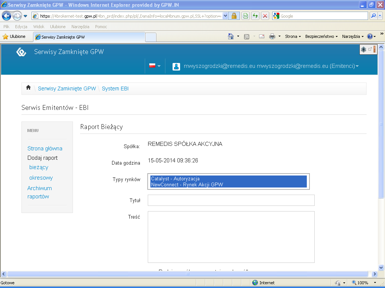Follow the Serwisy Zamknięte GPW breadcrumb link
The height and width of the screenshot is (288, 385).
point(67,88)
